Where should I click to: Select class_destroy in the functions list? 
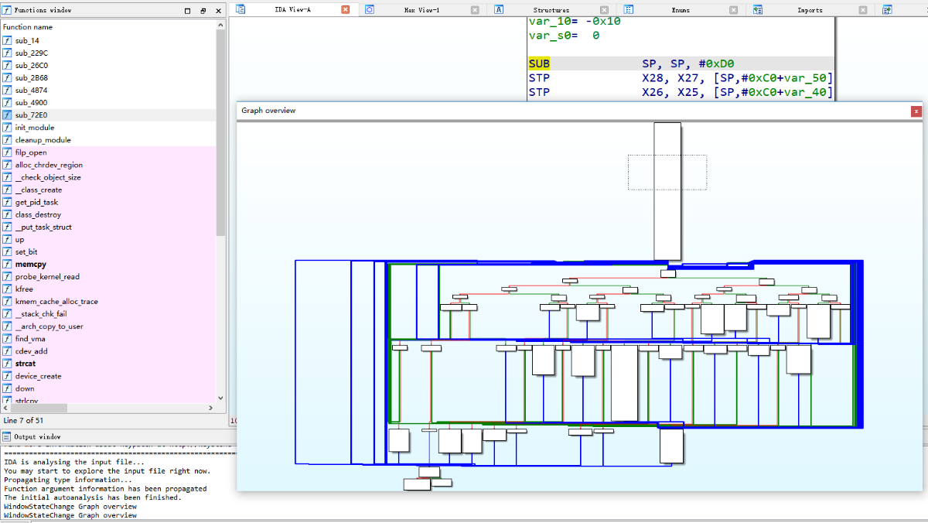coord(107,214)
